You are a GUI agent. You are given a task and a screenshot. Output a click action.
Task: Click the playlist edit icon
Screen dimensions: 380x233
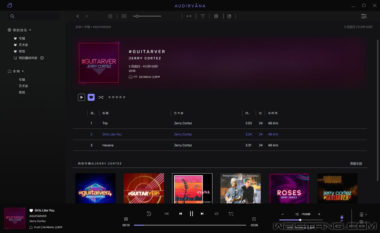(x=216, y=16)
